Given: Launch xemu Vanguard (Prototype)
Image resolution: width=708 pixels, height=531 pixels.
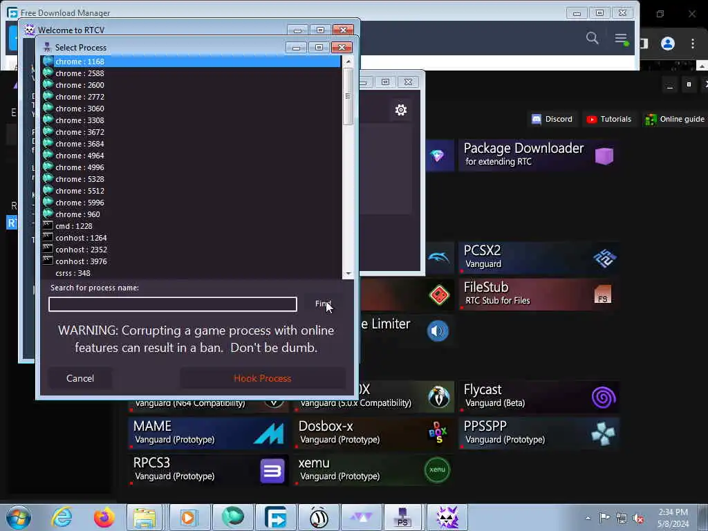Looking at the screenshot, I should click(374, 470).
